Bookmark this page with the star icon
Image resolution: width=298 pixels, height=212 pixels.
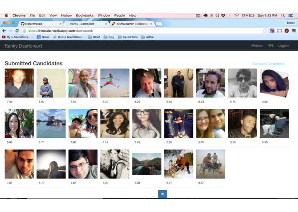[x=265, y=30]
